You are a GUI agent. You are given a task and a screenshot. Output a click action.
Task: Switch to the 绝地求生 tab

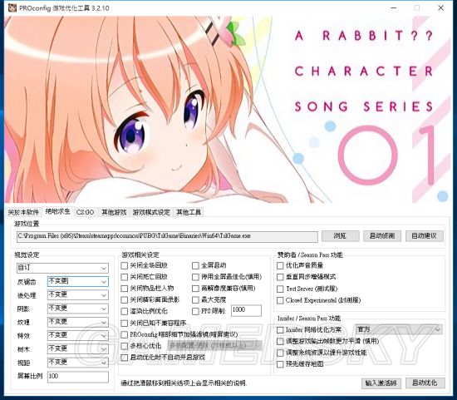click(x=57, y=211)
